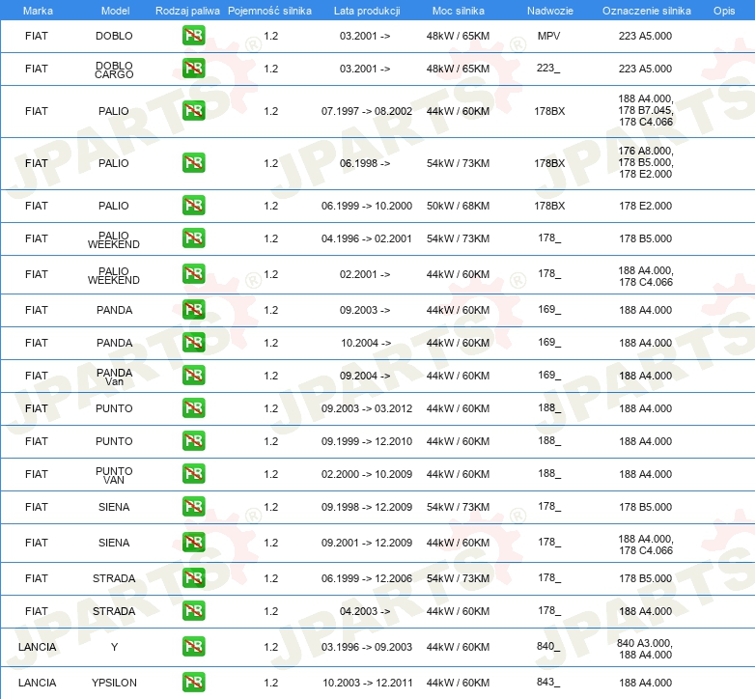Click the 02.2000 -> 10.2009 date cell
This screenshot has width=755, height=699.
367,474
